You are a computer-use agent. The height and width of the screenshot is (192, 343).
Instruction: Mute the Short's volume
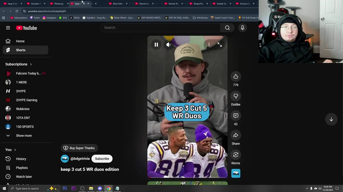coord(168,45)
